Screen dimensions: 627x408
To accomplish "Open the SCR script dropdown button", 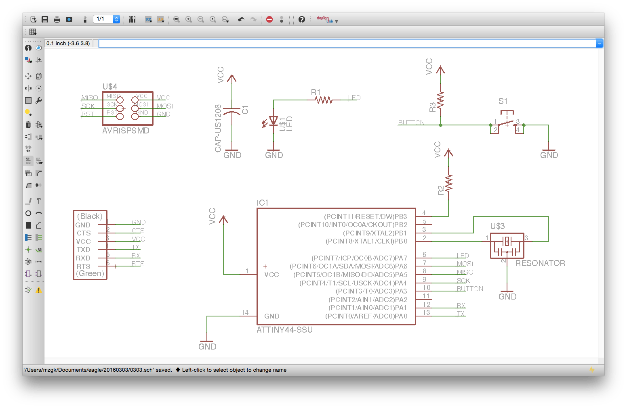I will pos(149,19).
